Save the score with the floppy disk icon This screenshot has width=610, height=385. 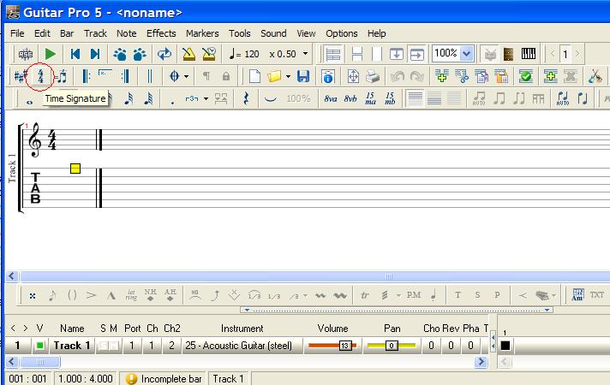point(303,76)
